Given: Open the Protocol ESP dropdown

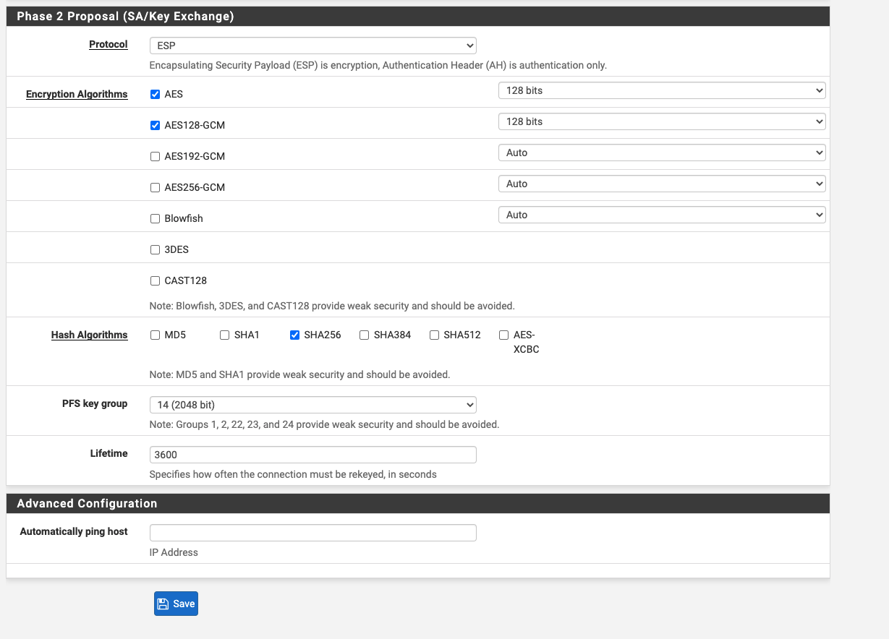Looking at the screenshot, I should click(x=312, y=46).
